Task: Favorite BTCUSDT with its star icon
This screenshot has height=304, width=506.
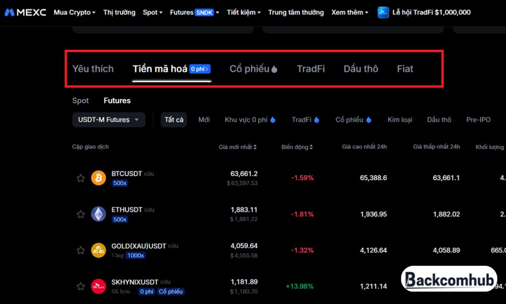Action: (80, 178)
